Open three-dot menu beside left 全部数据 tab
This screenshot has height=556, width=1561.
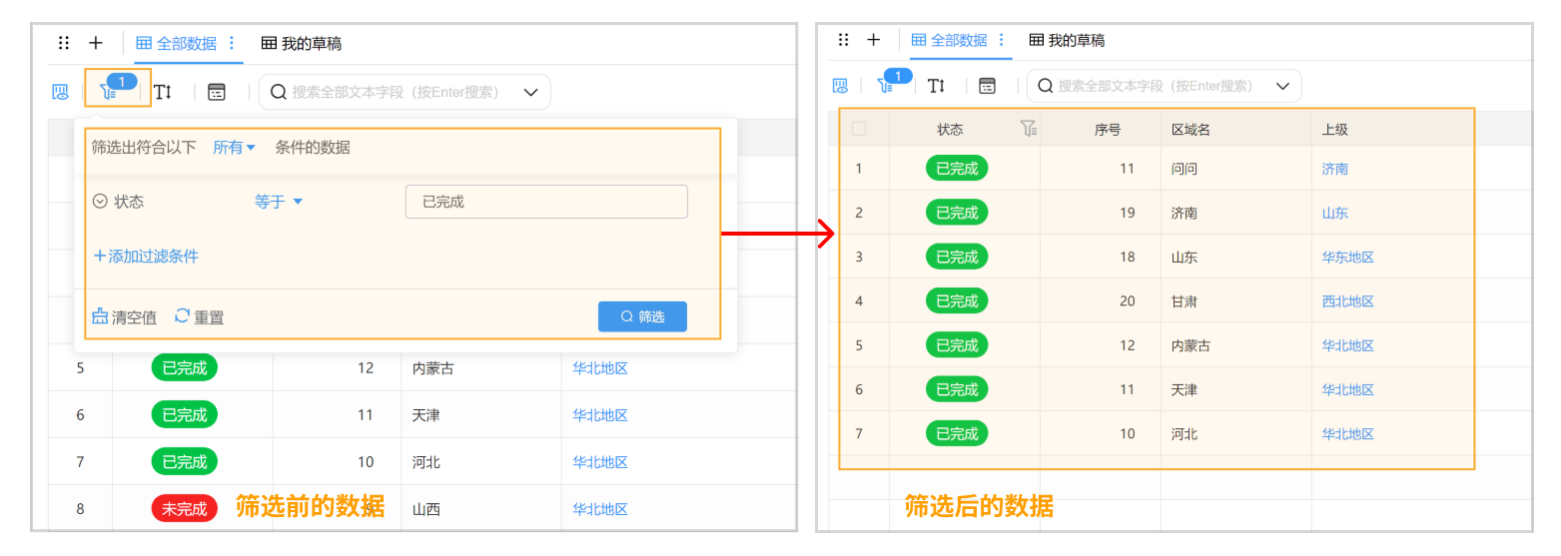232,43
